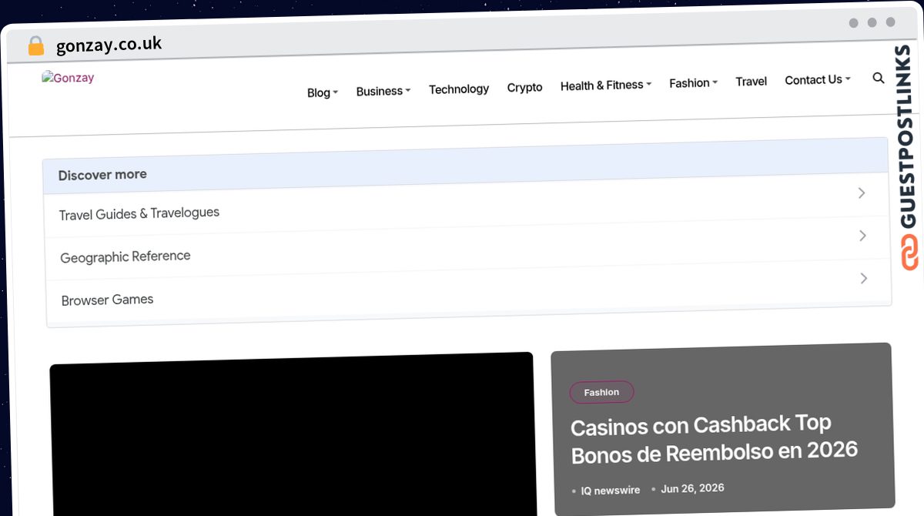The width and height of the screenshot is (924, 516).
Task: Go to the Technology section
Action: tap(459, 89)
